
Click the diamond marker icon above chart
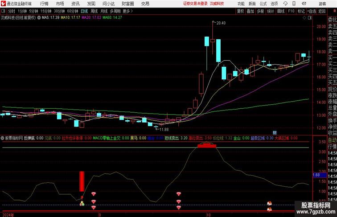point(304,18)
